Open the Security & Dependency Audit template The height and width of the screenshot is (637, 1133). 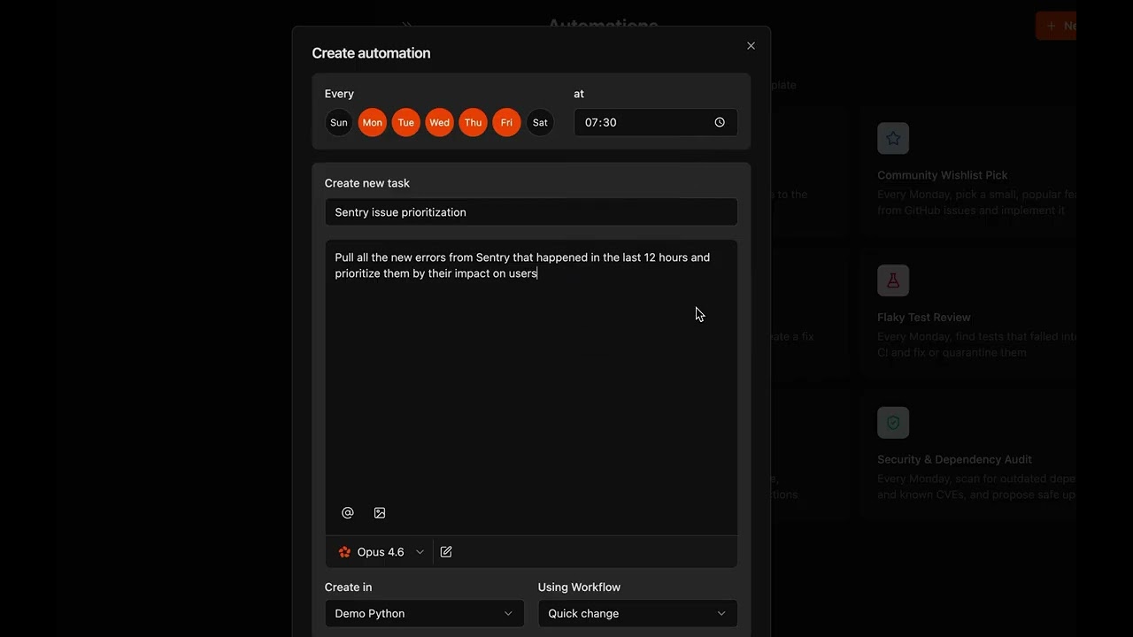(x=969, y=457)
